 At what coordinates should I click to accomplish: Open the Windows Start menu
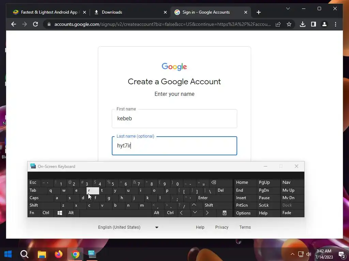[8, 254]
